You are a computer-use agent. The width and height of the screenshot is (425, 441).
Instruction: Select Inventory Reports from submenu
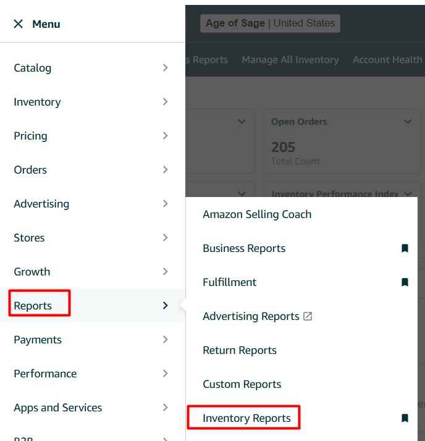coord(246,418)
